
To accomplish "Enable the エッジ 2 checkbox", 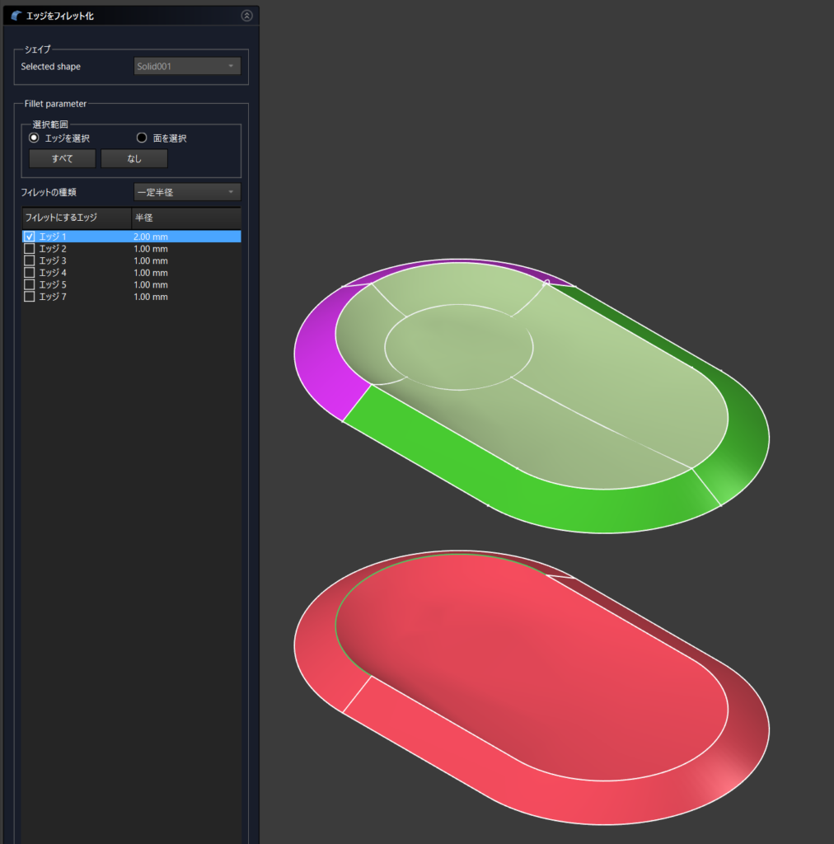I will point(30,249).
